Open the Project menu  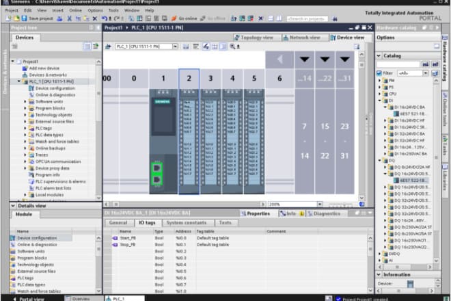tap(12, 10)
